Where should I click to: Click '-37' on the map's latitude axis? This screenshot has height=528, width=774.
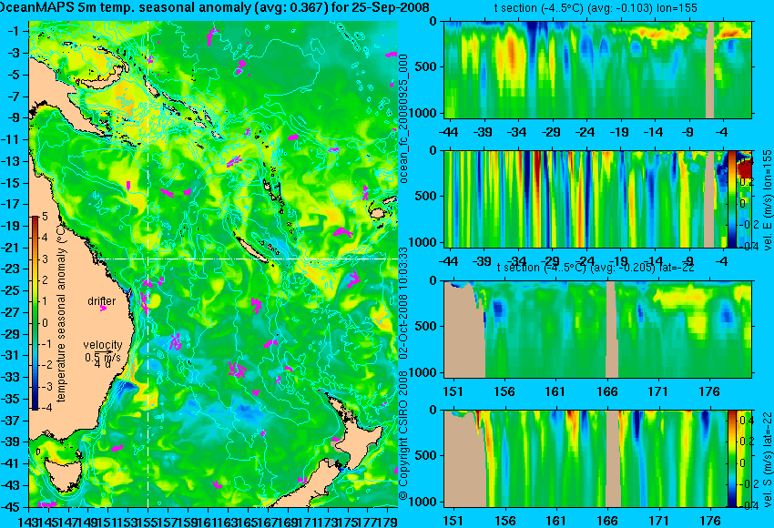[11, 421]
